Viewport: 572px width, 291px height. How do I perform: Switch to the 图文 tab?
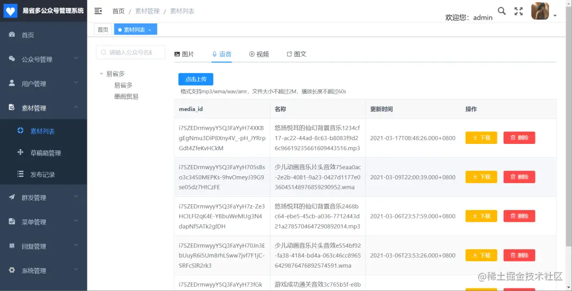pyautogui.click(x=297, y=54)
